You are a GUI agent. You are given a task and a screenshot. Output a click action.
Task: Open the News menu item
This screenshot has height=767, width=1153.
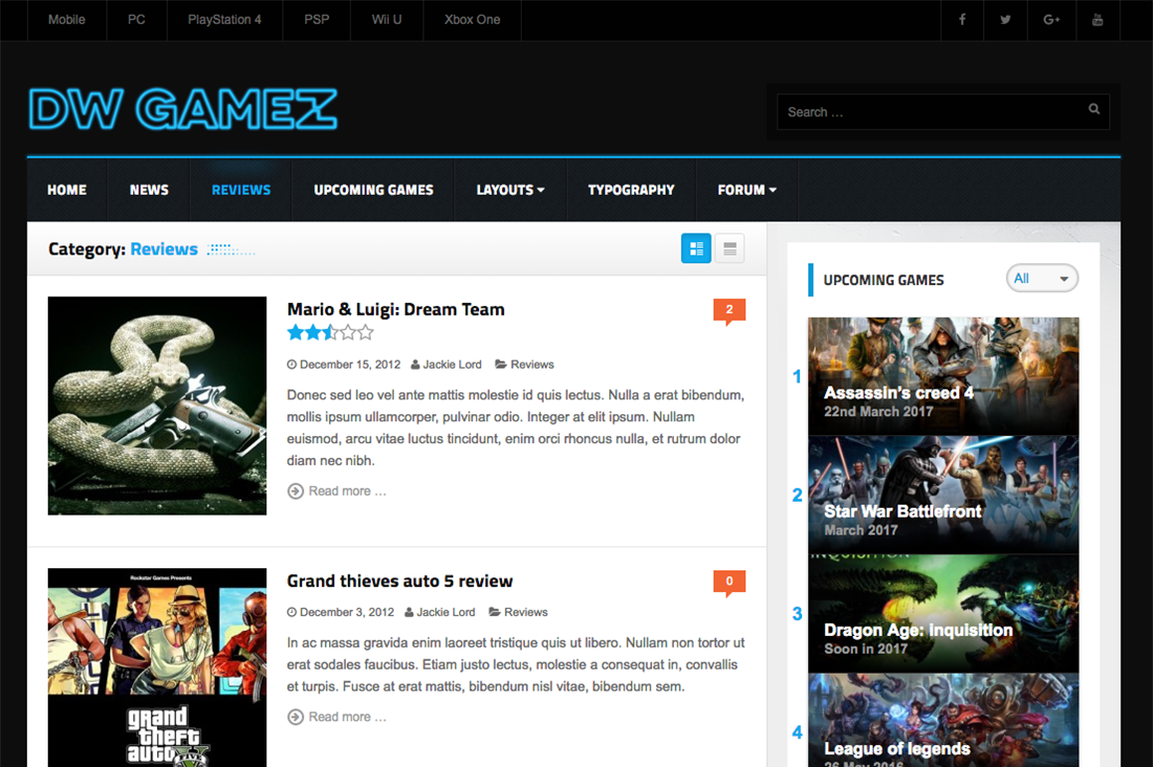pos(149,190)
